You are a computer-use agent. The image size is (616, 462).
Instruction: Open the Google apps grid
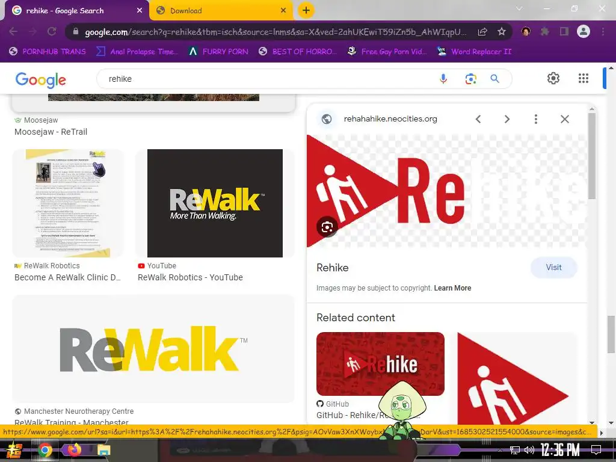[584, 78]
